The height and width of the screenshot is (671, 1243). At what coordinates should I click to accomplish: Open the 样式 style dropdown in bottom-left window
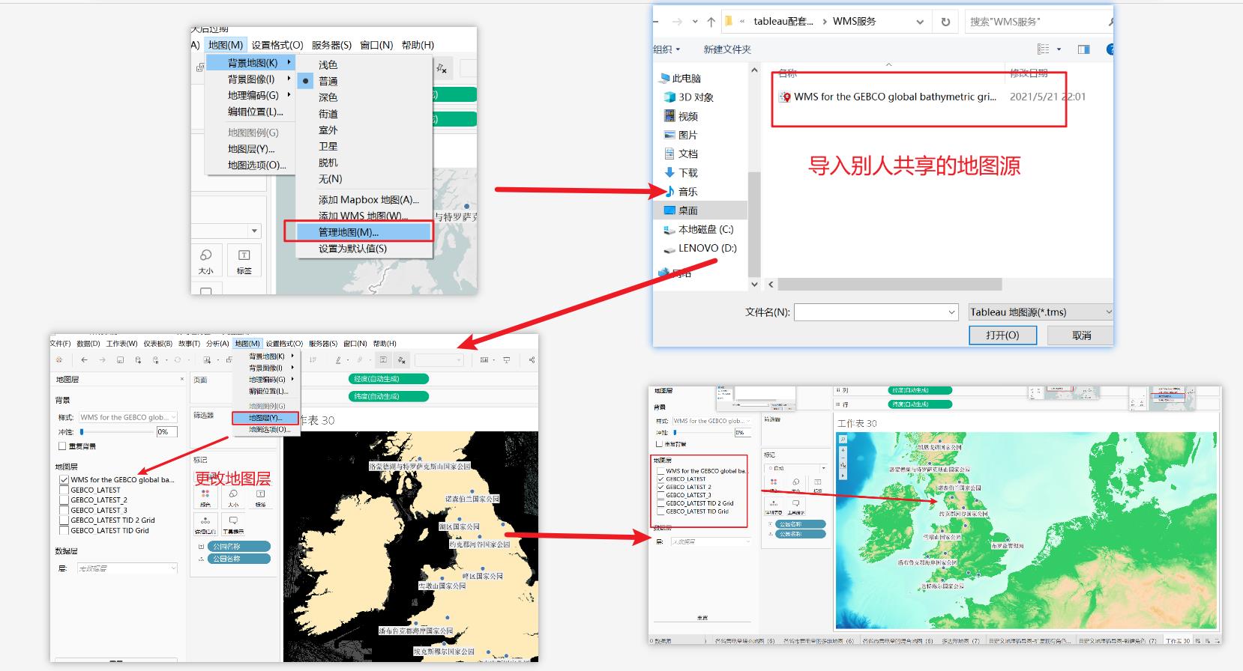[128, 417]
